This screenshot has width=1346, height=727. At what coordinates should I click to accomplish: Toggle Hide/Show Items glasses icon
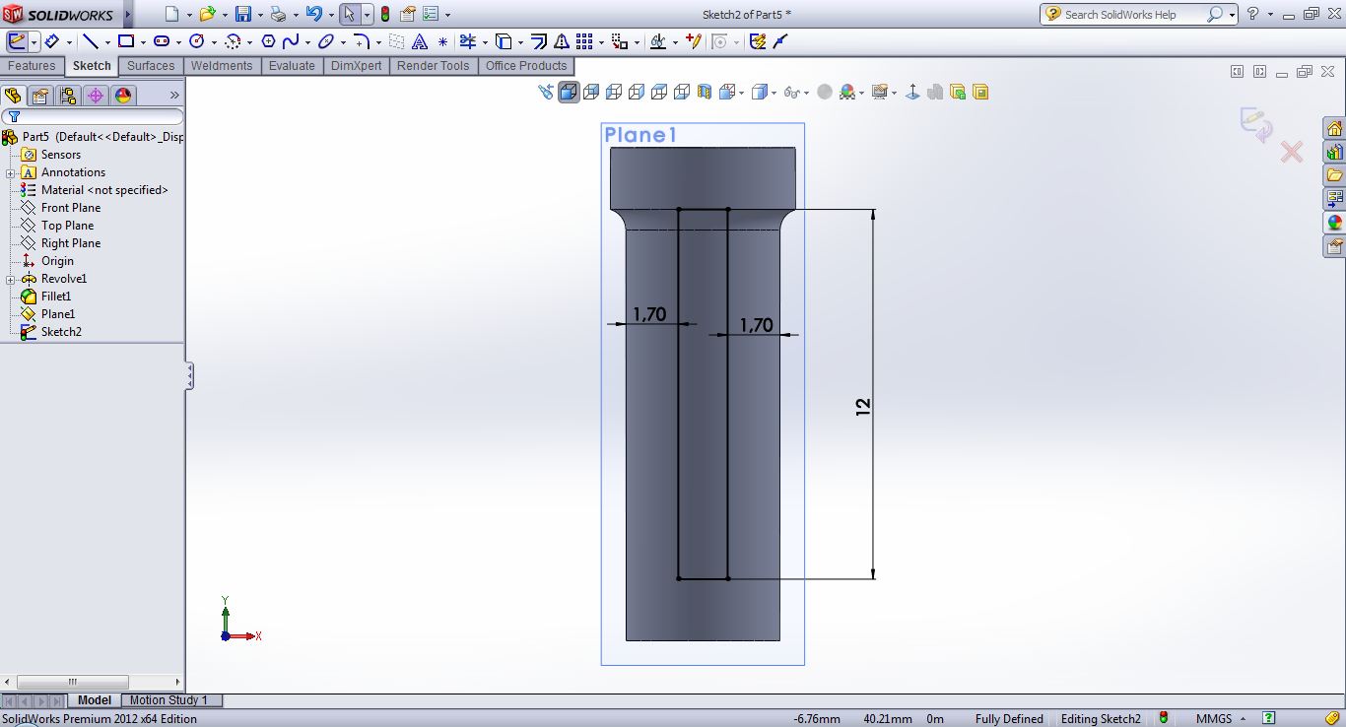coord(791,93)
